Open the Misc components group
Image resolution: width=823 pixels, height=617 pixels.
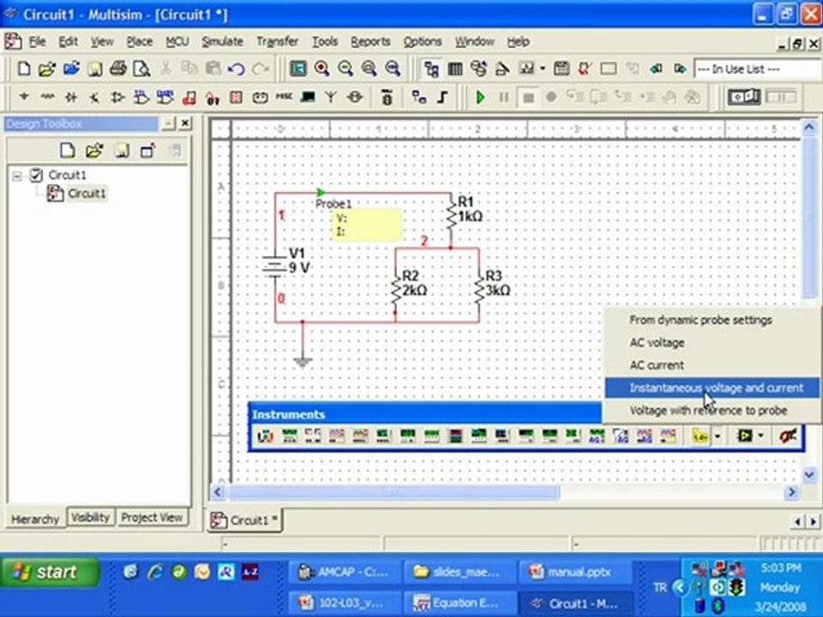tap(284, 97)
